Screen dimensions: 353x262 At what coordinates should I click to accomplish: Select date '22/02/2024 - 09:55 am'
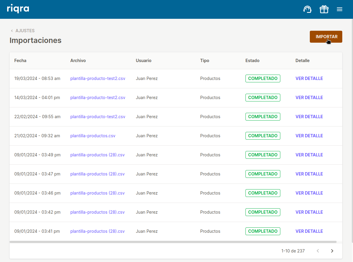(x=37, y=117)
